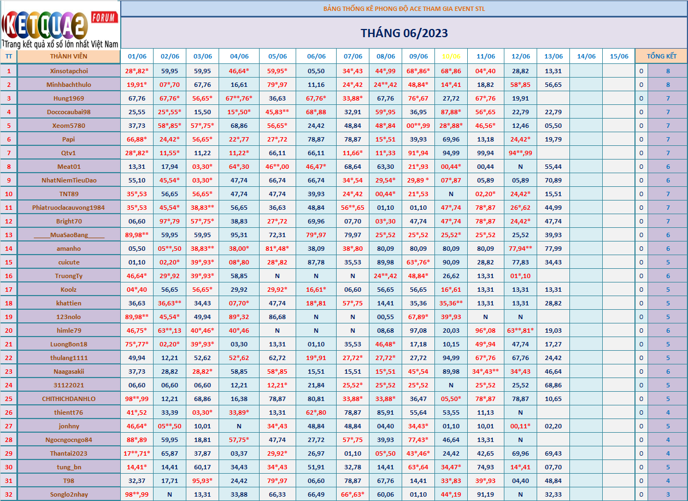Select the 14/06 date header

pos(586,56)
